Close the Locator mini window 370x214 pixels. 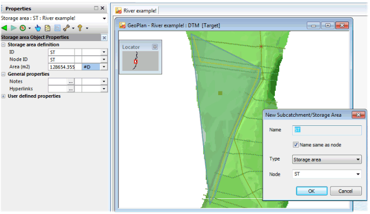(x=155, y=47)
